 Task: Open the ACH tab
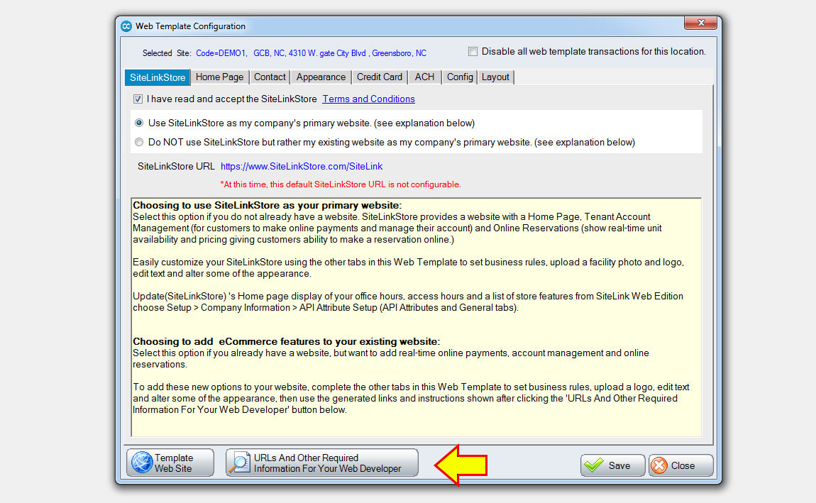(424, 77)
